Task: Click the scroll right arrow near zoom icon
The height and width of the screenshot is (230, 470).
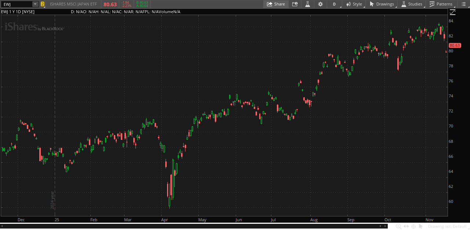Action: click(385, 226)
